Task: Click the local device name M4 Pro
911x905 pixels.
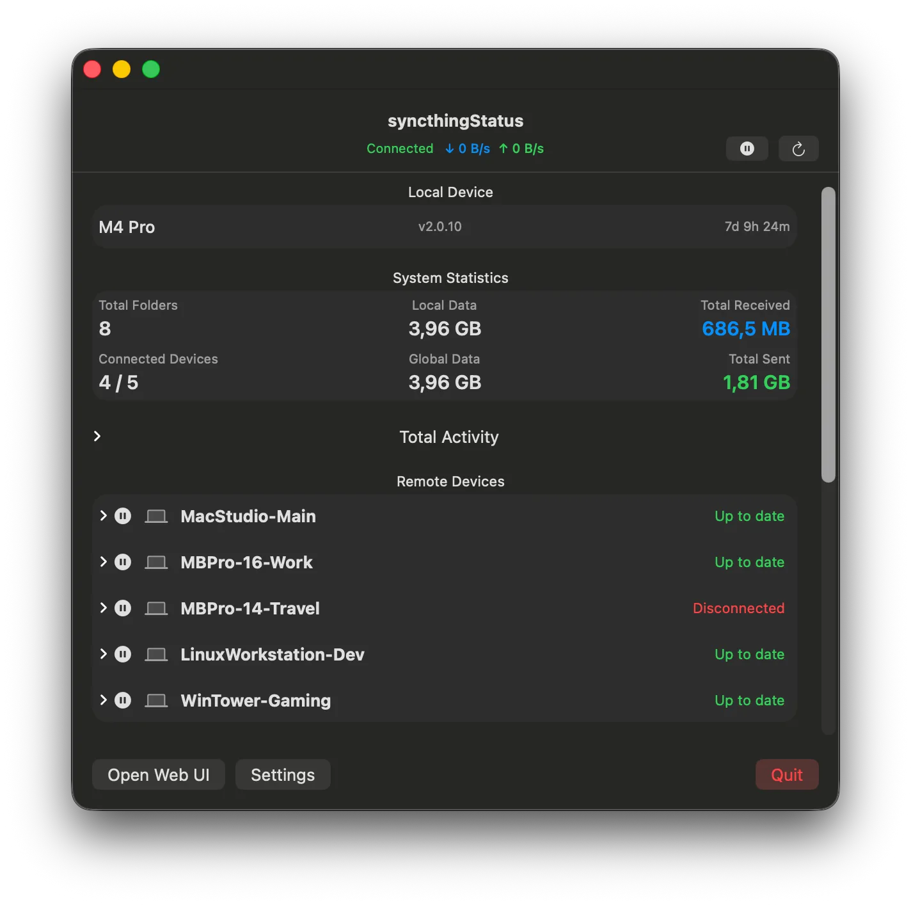Action: (127, 227)
